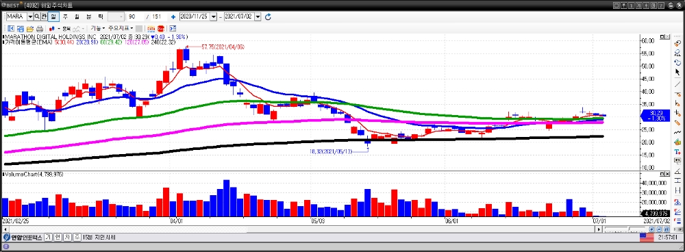Switch the chart to the weekly (주) period
685x252 pixels.
65,16
